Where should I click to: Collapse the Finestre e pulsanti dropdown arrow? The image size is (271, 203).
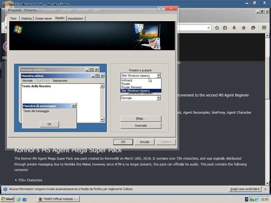(x=159, y=75)
